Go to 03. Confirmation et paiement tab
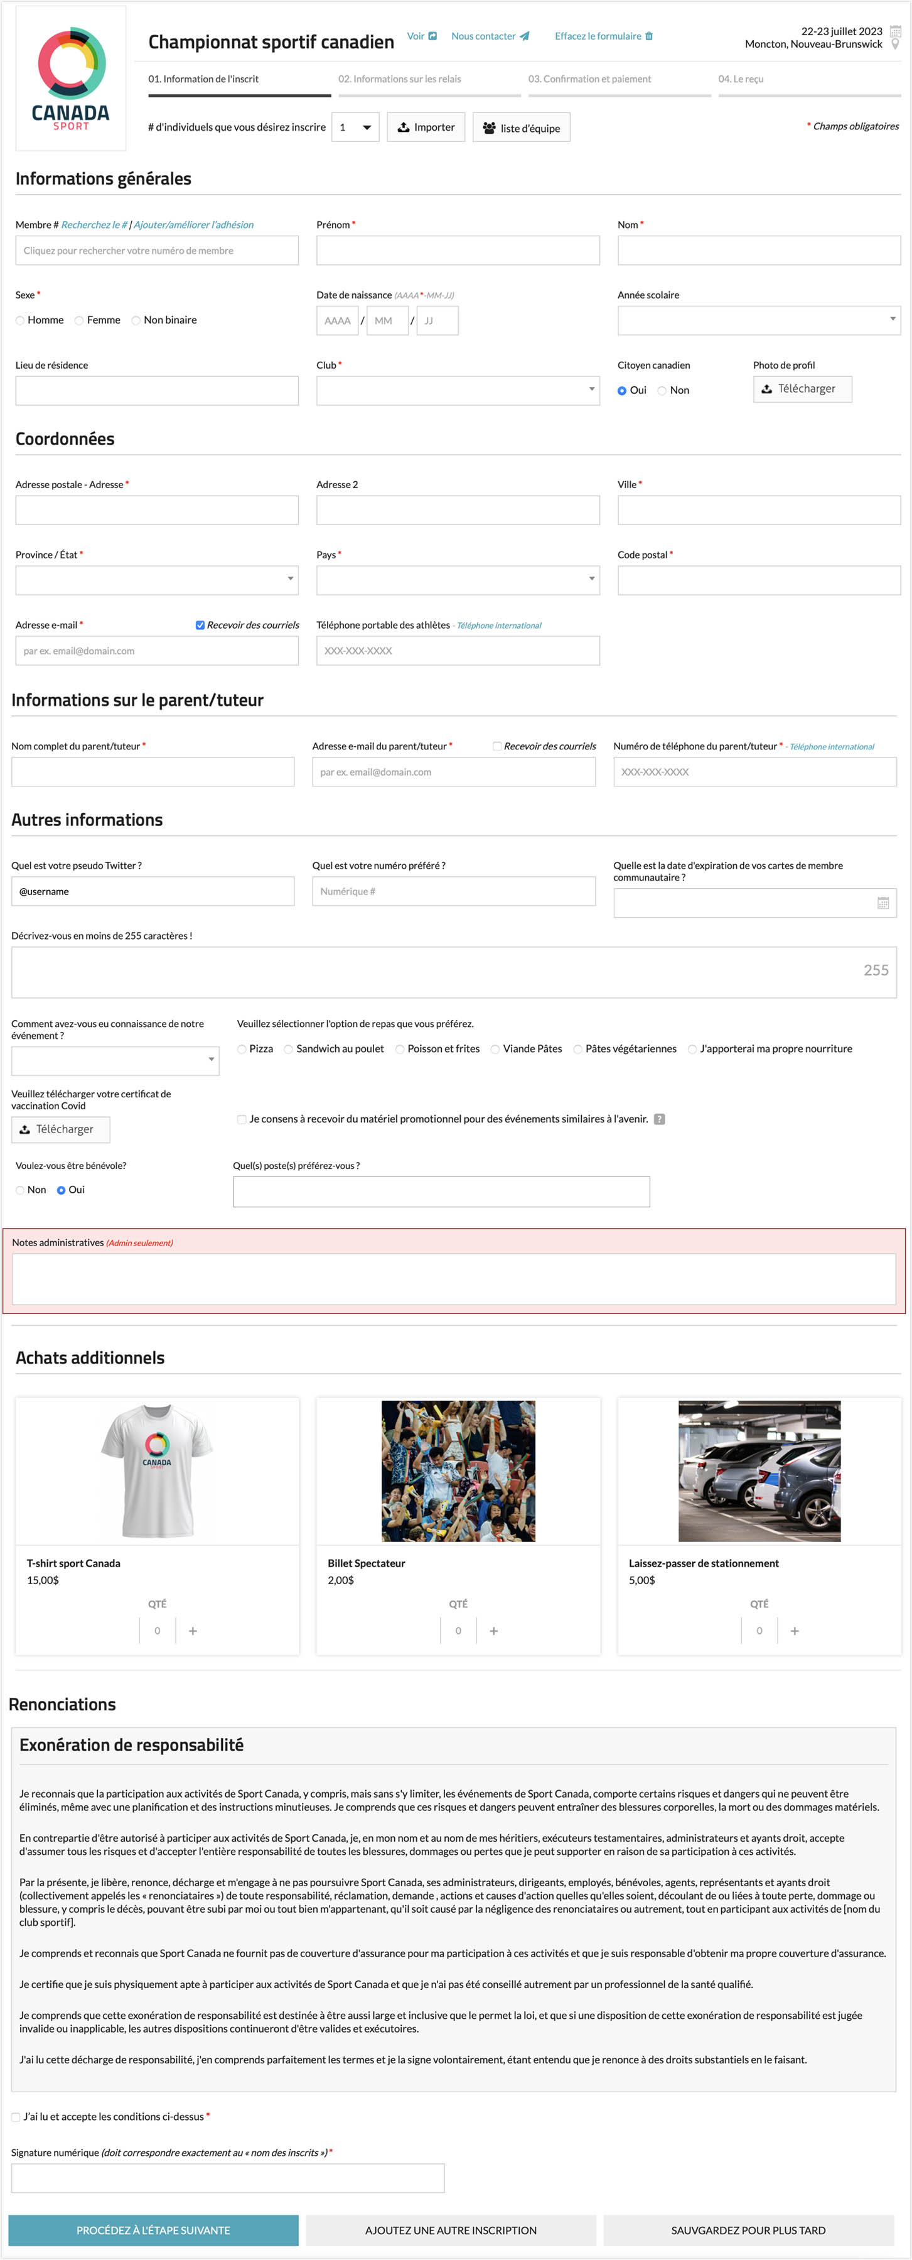 (x=589, y=79)
